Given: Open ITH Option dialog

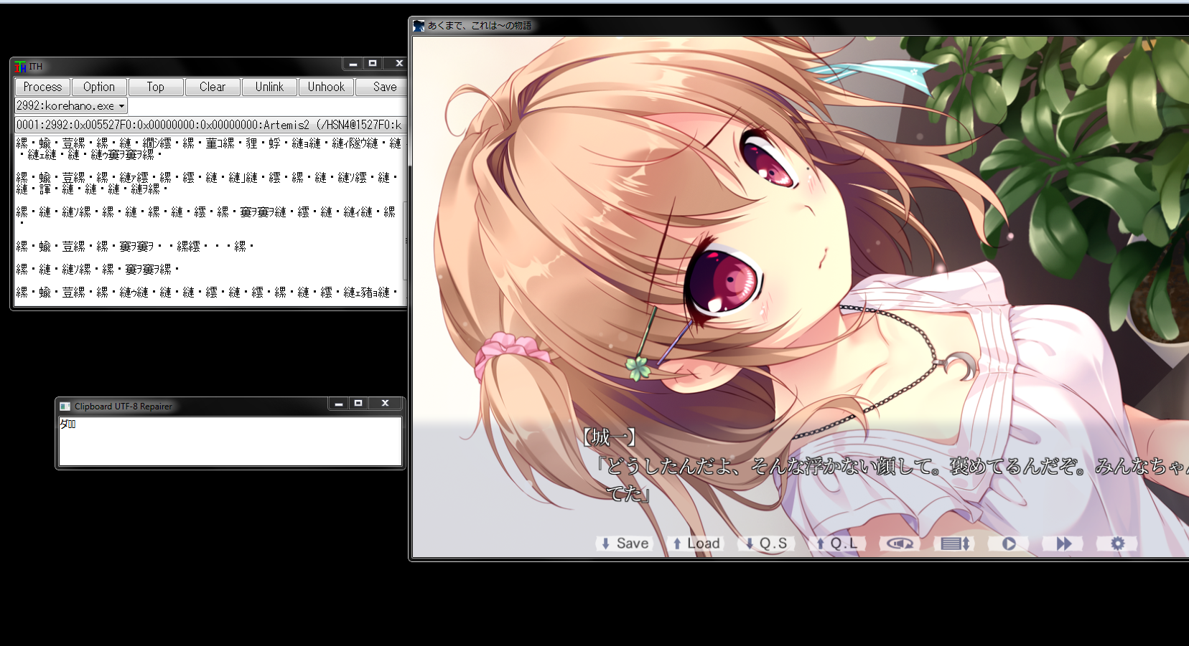Looking at the screenshot, I should (x=99, y=87).
